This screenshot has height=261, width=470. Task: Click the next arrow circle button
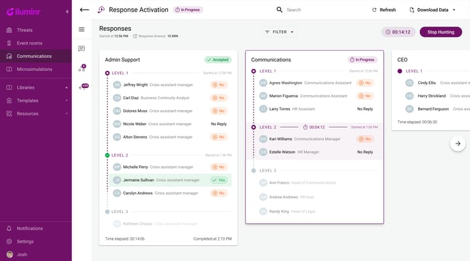pyautogui.click(x=458, y=143)
